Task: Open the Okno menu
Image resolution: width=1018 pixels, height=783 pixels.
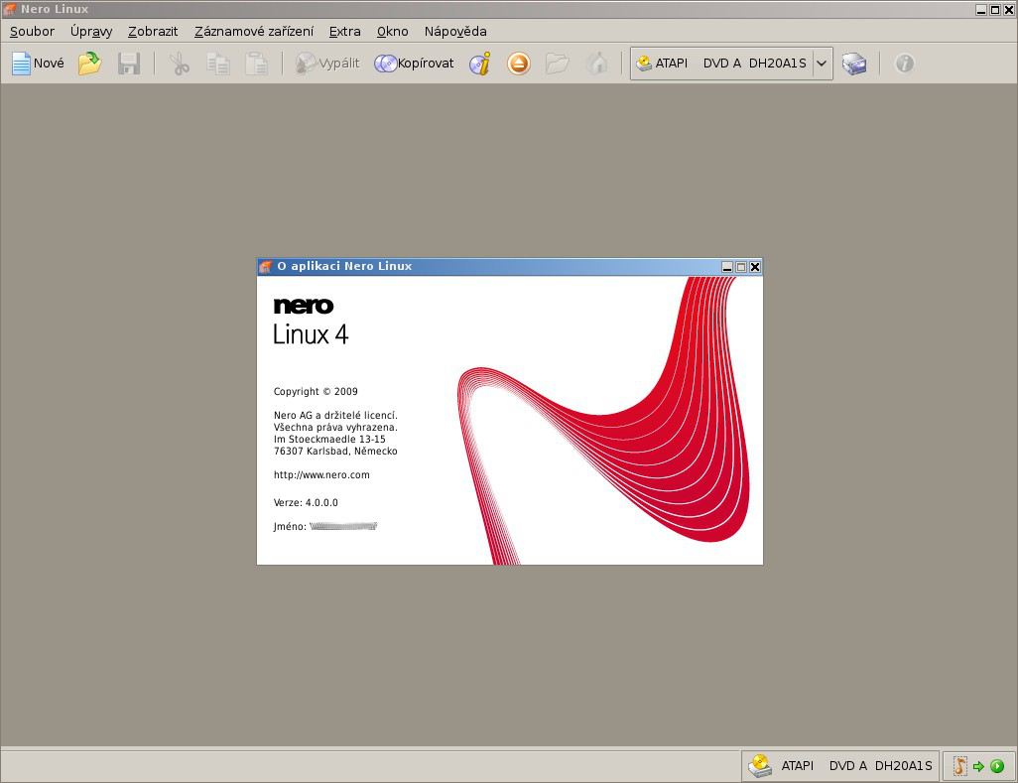Action: pyautogui.click(x=393, y=31)
